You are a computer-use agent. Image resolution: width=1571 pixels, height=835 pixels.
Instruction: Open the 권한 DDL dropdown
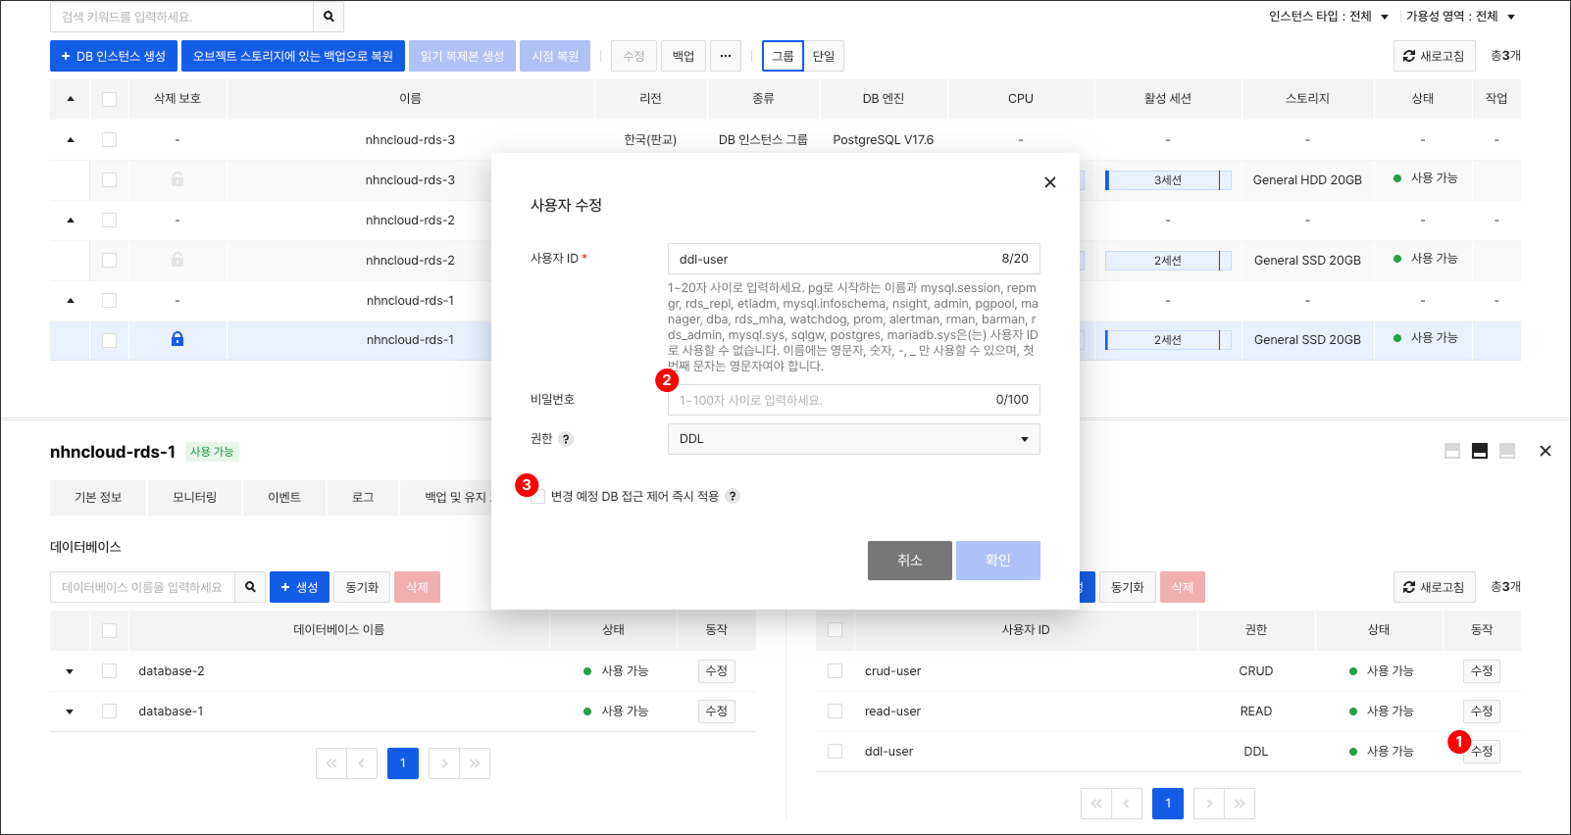(x=853, y=439)
